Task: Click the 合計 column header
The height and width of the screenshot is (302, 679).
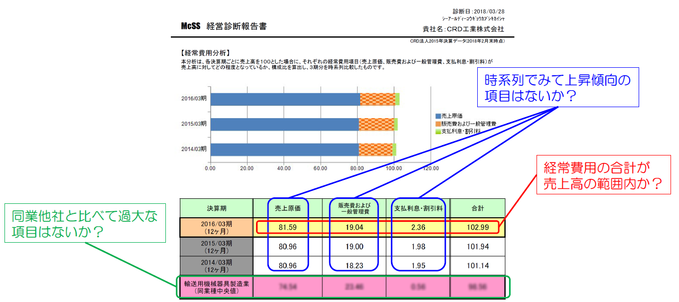Action: click(x=477, y=208)
